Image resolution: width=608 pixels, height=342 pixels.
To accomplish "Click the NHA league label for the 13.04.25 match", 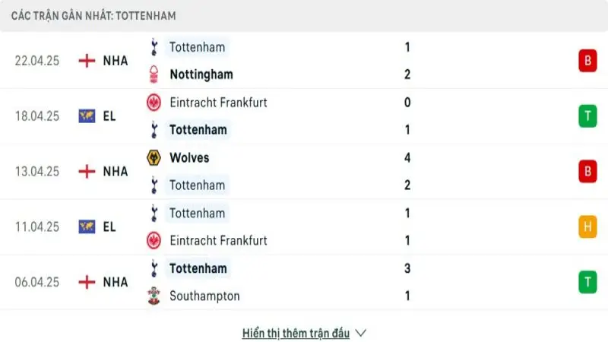I will coord(116,172).
